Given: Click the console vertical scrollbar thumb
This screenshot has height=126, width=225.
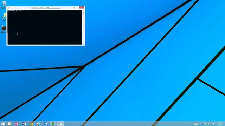Looking at the screenshot, I should [x=83, y=13].
